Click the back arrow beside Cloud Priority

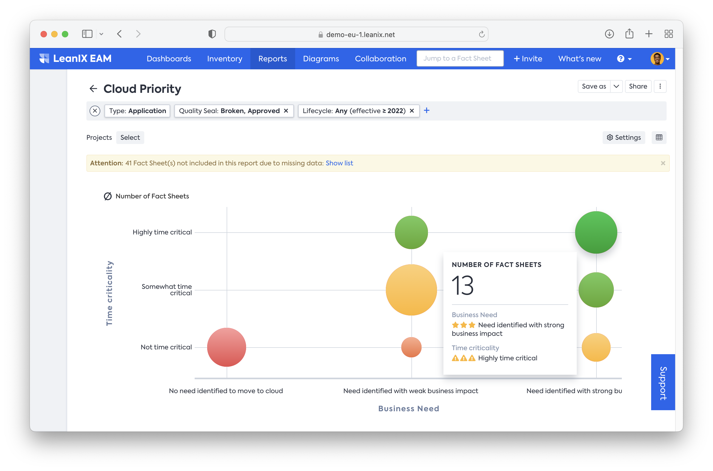click(x=93, y=89)
